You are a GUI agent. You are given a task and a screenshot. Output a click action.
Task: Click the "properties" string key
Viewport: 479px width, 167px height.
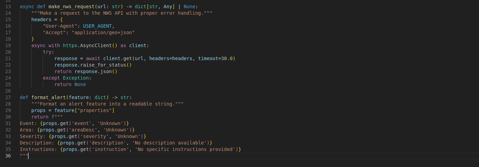95,110
